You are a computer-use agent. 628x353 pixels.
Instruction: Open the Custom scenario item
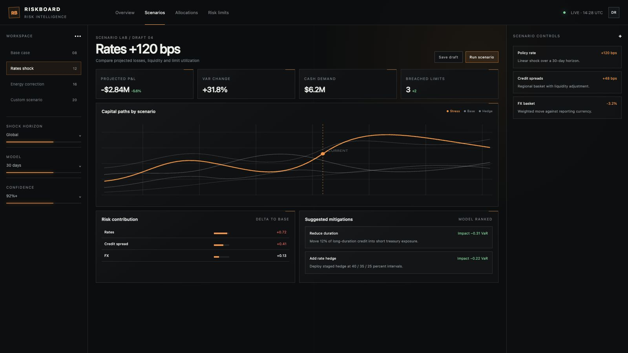tap(44, 100)
